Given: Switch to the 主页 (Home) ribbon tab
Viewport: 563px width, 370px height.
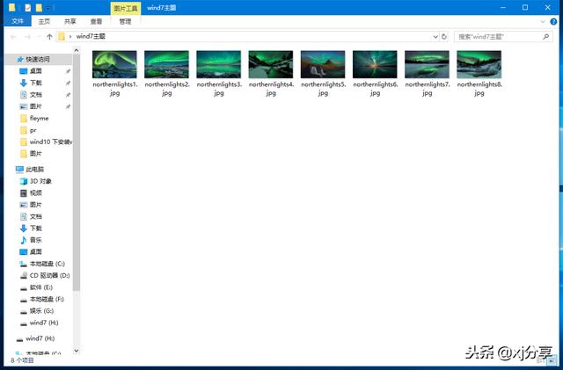Looking at the screenshot, I should [x=44, y=22].
